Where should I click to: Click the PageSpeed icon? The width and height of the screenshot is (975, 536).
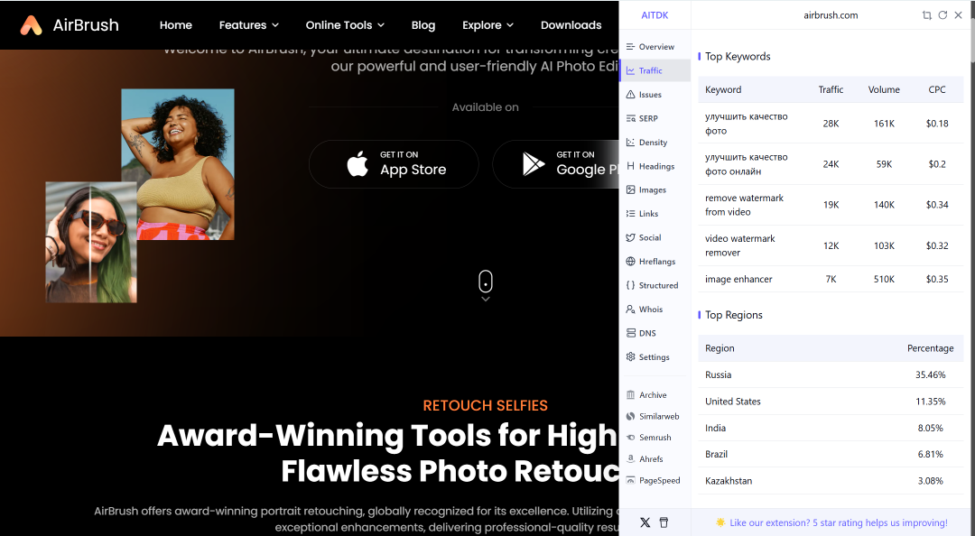[x=630, y=480]
